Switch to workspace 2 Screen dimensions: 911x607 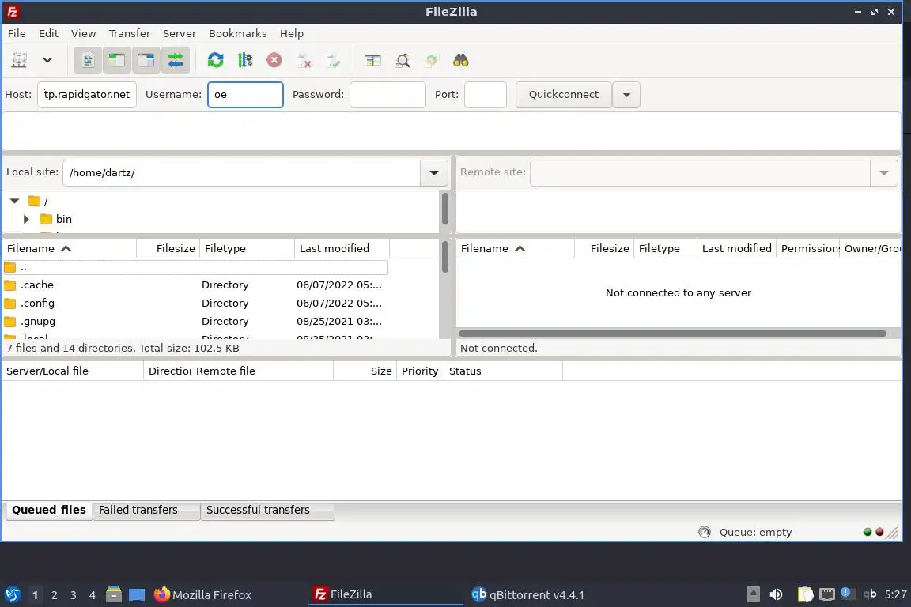pyautogui.click(x=55, y=595)
